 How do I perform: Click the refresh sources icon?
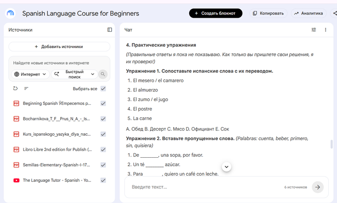point(15,89)
